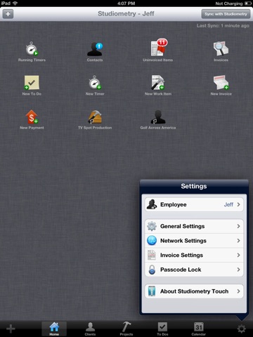Tap the Wi-Fi status icon
This screenshot has height=337, width=253.
[x=15, y=4]
